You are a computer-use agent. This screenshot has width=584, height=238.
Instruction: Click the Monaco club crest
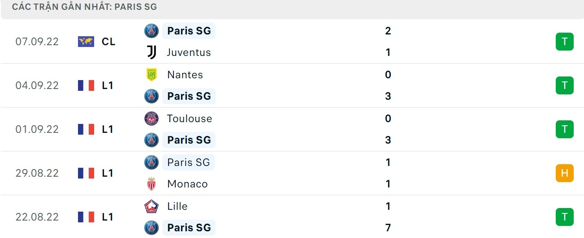tap(151, 184)
